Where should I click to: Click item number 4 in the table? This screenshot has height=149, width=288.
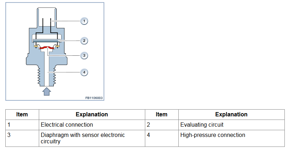click(148, 135)
